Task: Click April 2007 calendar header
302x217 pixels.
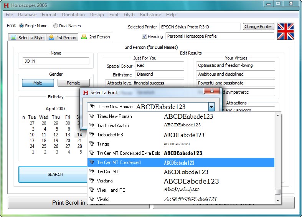Action: 56,108
